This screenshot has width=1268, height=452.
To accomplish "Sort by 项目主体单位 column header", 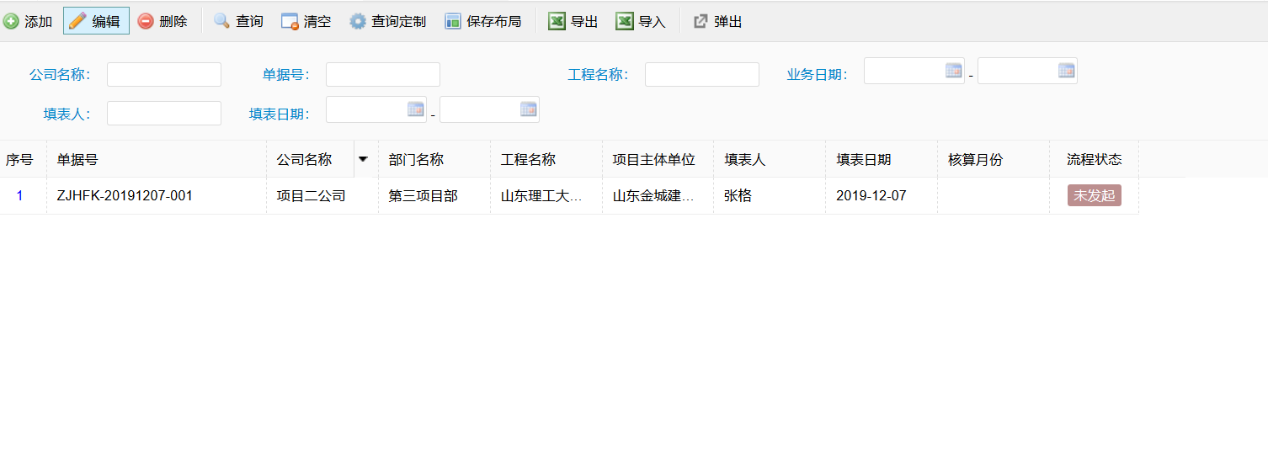I will pyautogui.click(x=658, y=159).
